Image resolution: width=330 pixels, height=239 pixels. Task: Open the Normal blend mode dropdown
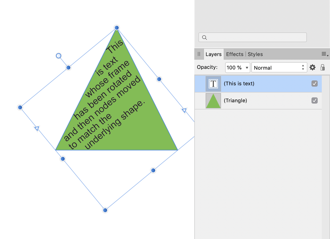coord(279,68)
